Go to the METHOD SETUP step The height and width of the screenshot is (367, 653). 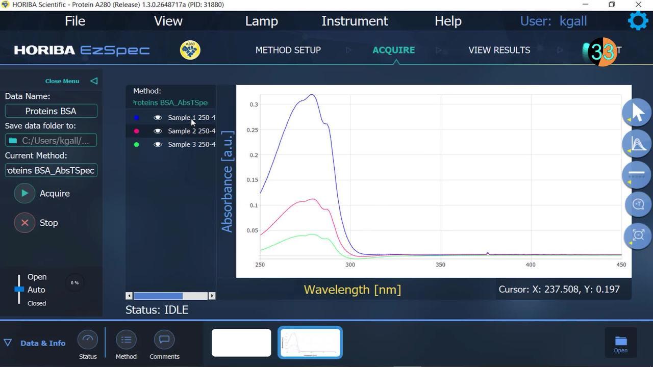[x=288, y=50]
